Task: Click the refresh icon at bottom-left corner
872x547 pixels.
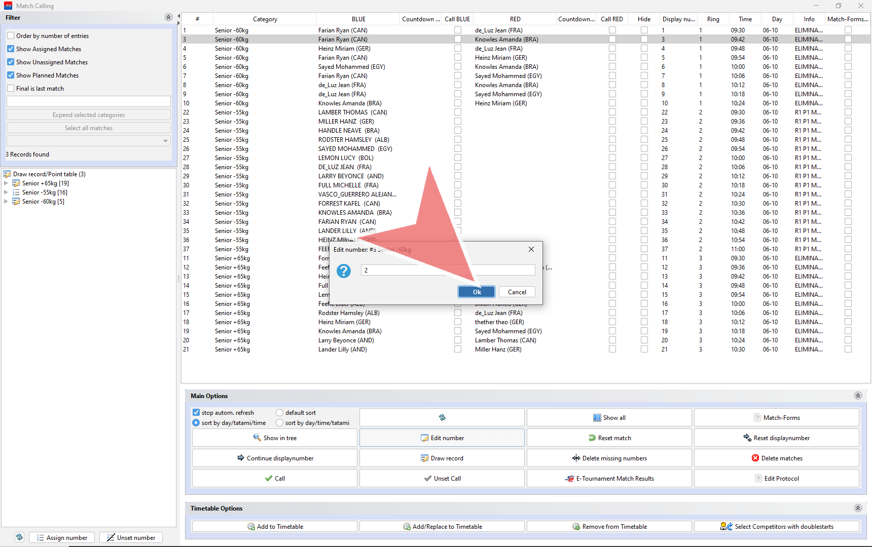Action: 19,537
